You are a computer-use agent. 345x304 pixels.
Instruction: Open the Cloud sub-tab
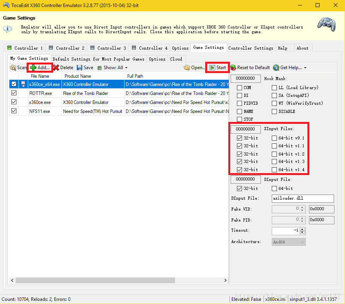176,59
